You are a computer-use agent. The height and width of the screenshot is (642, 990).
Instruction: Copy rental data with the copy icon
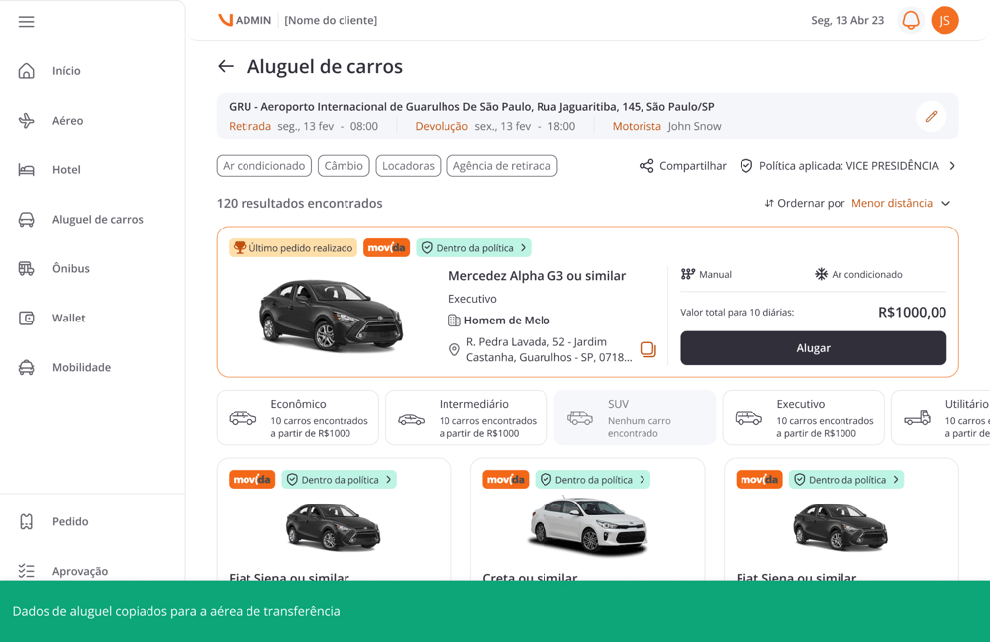point(647,349)
